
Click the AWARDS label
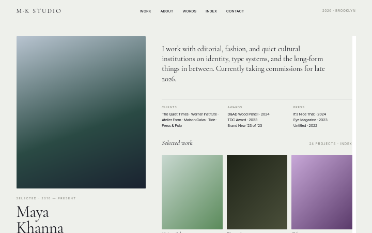click(x=235, y=107)
